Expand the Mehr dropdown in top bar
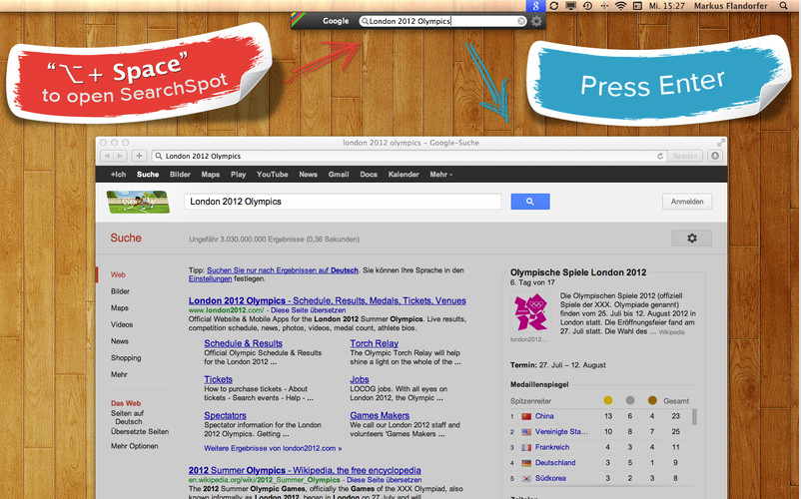Screen dimensions: 801x499 click(x=440, y=175)
